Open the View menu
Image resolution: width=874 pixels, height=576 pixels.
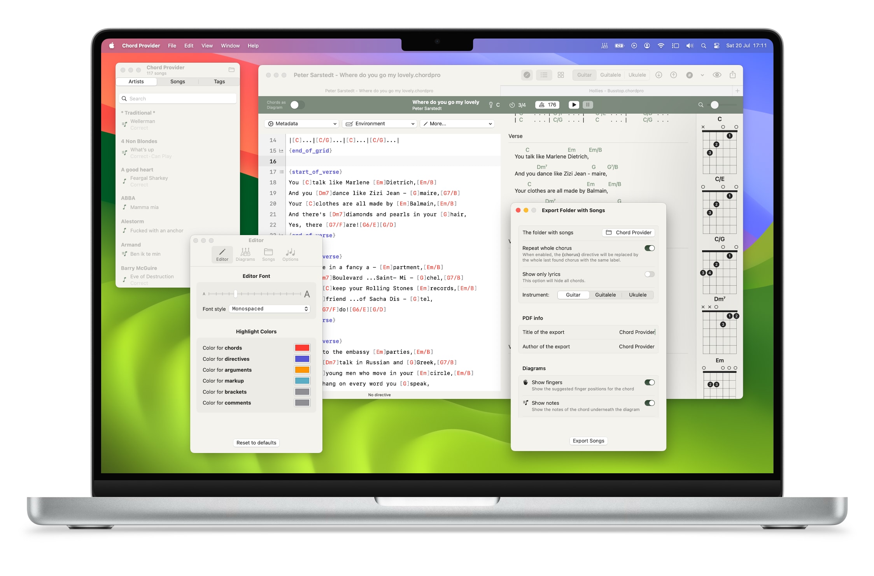click(207, 46)
